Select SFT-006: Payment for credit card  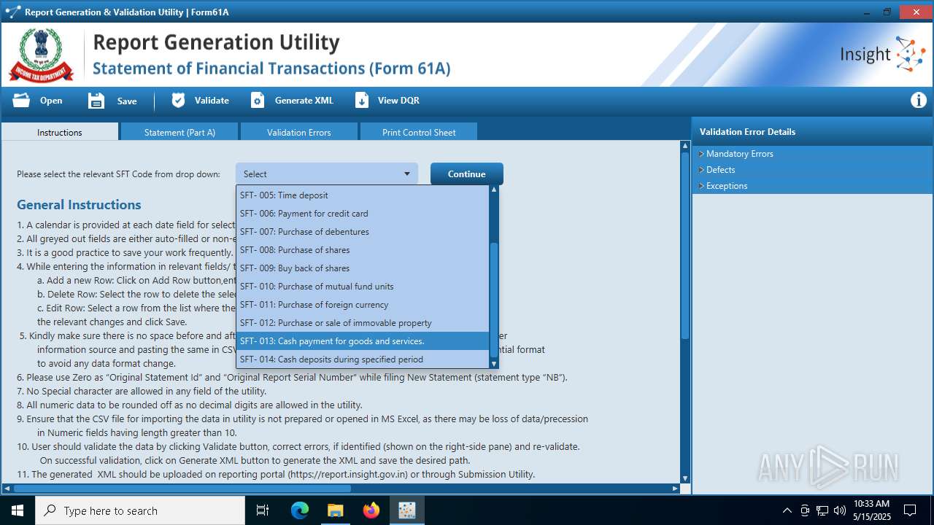363,214
